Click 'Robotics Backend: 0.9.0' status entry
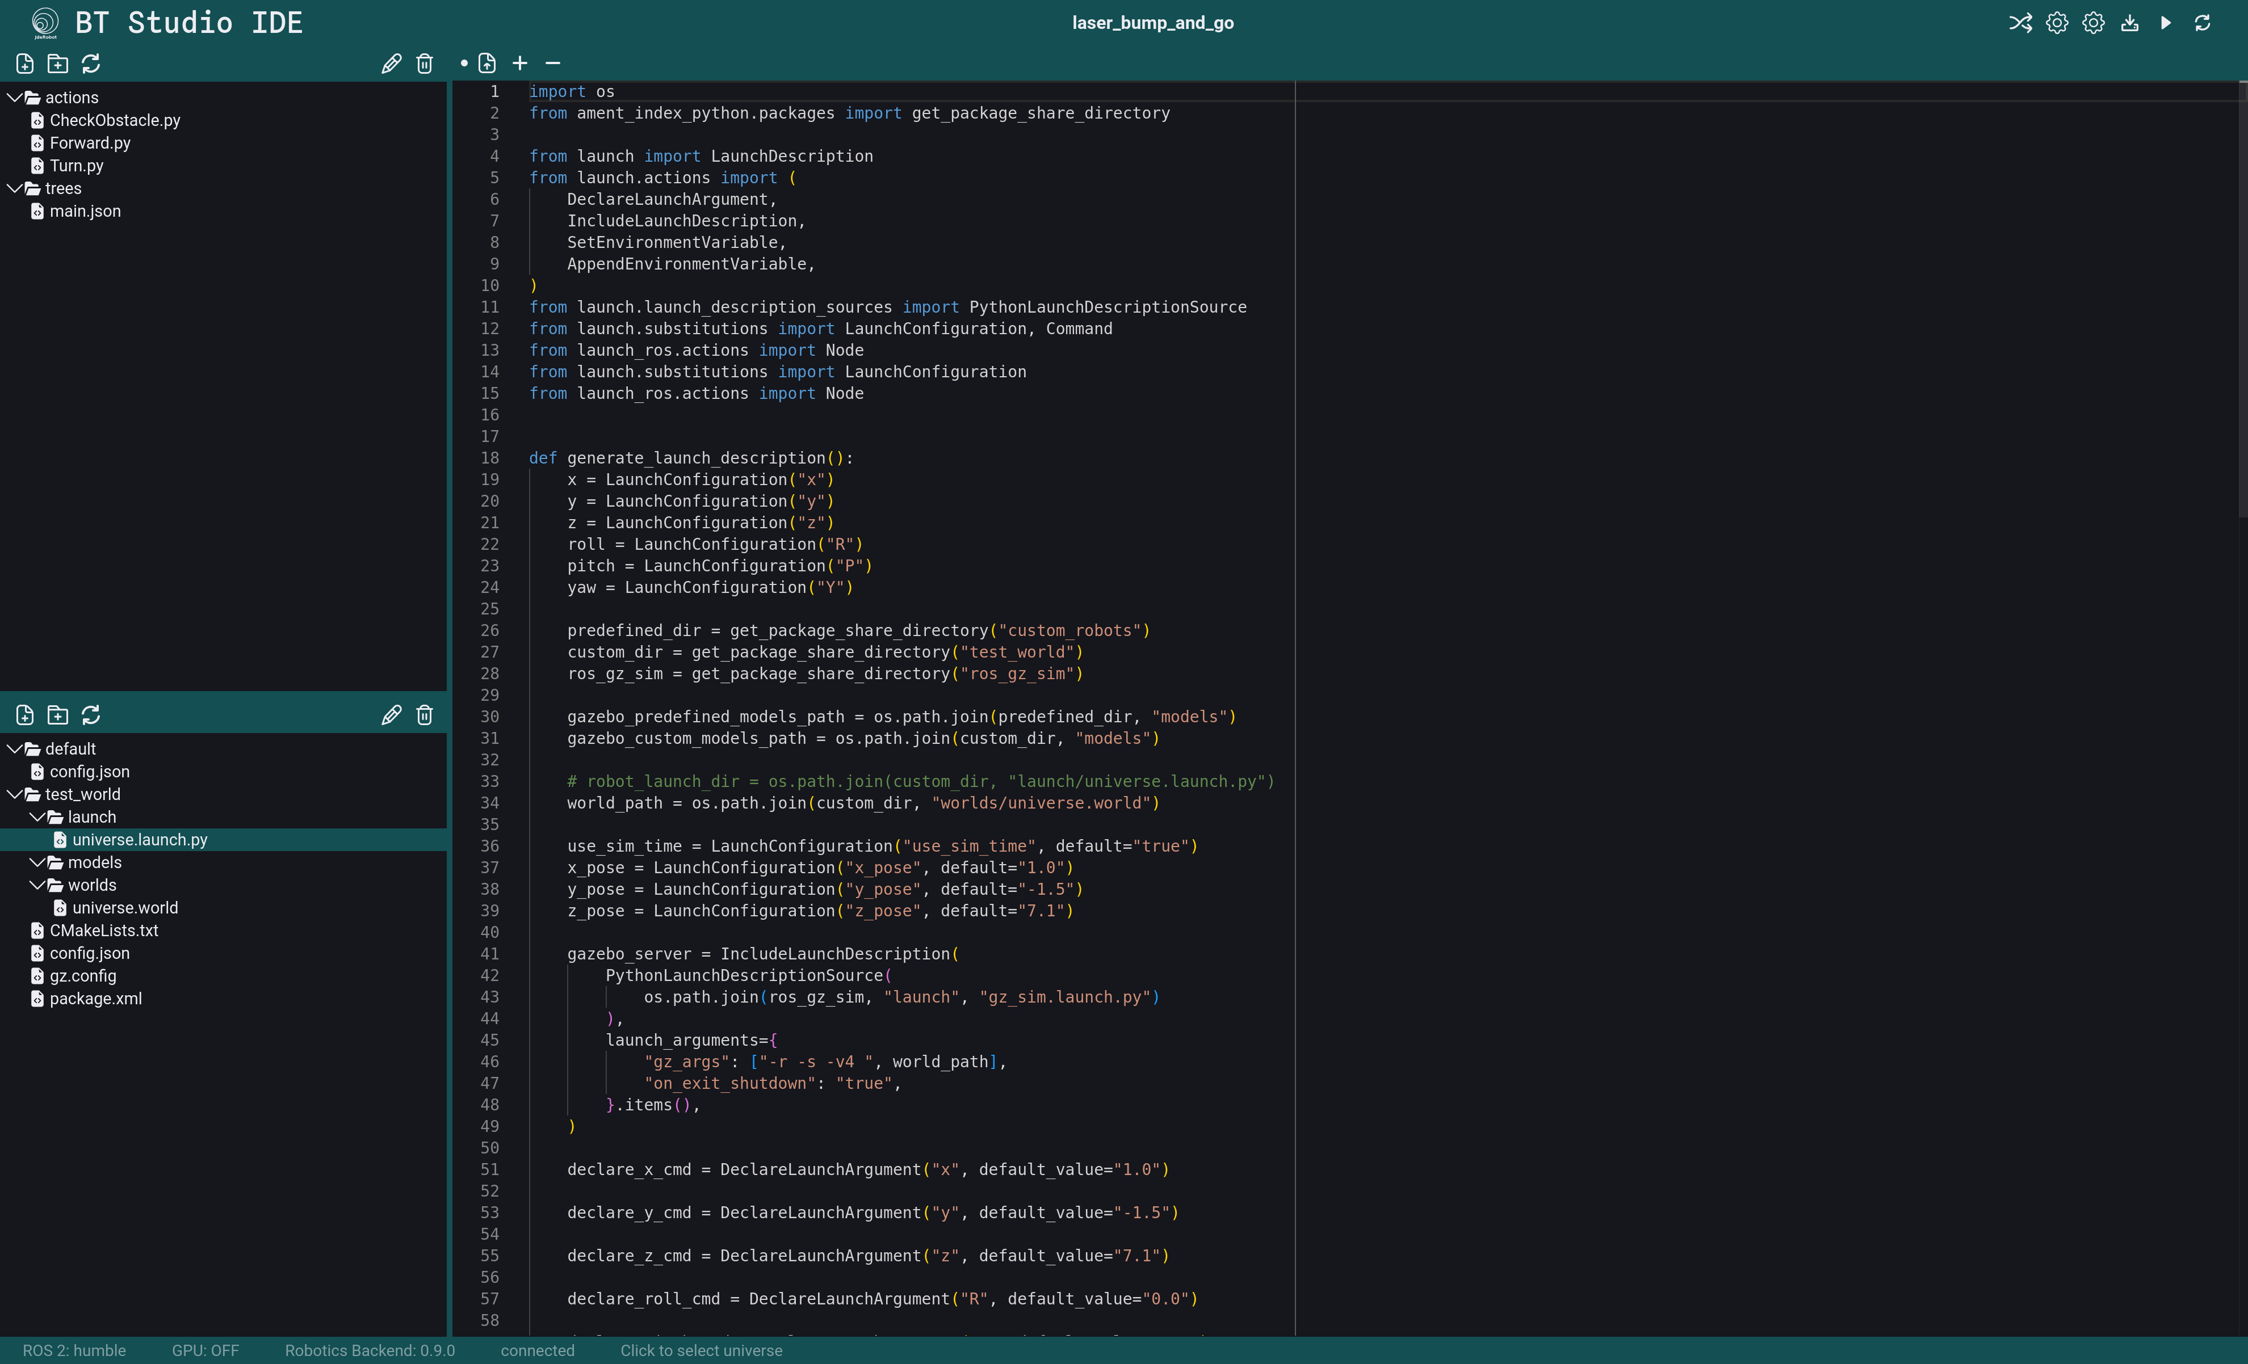Image resolution: width=2248 pixels, height=1364 pixels. 370,1350
